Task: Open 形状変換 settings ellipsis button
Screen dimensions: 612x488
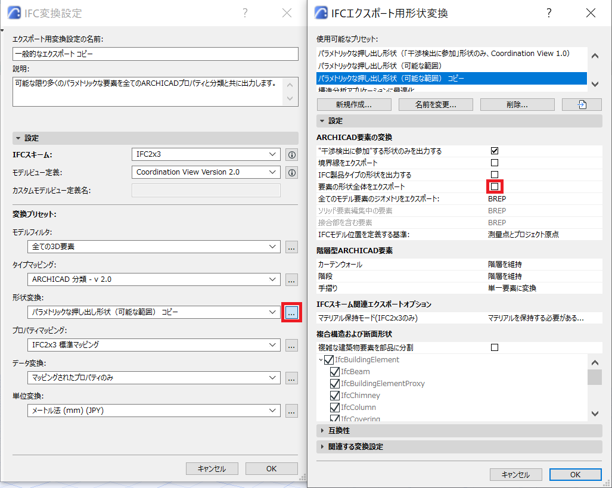Action: pyautogui.click(x=291, y=312)
